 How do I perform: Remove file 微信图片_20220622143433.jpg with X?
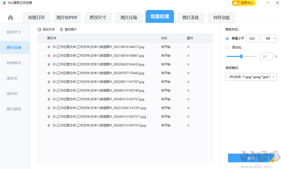(188, 64)
